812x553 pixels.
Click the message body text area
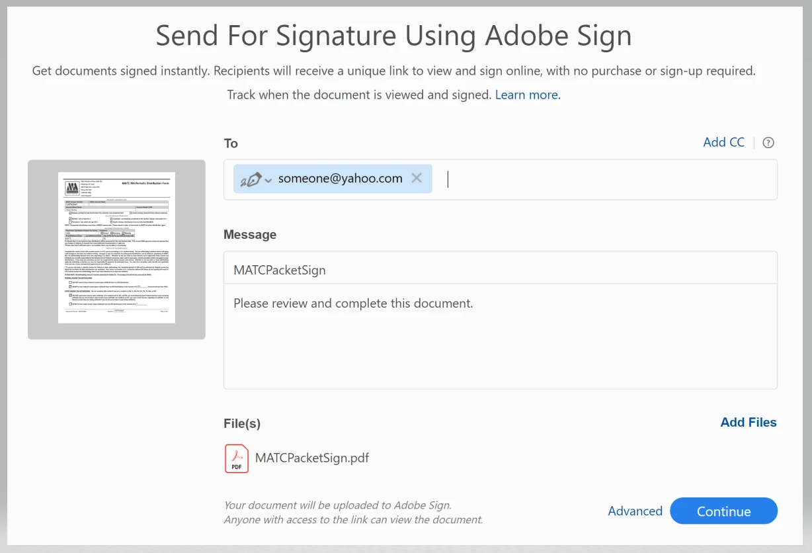(501, 337)
